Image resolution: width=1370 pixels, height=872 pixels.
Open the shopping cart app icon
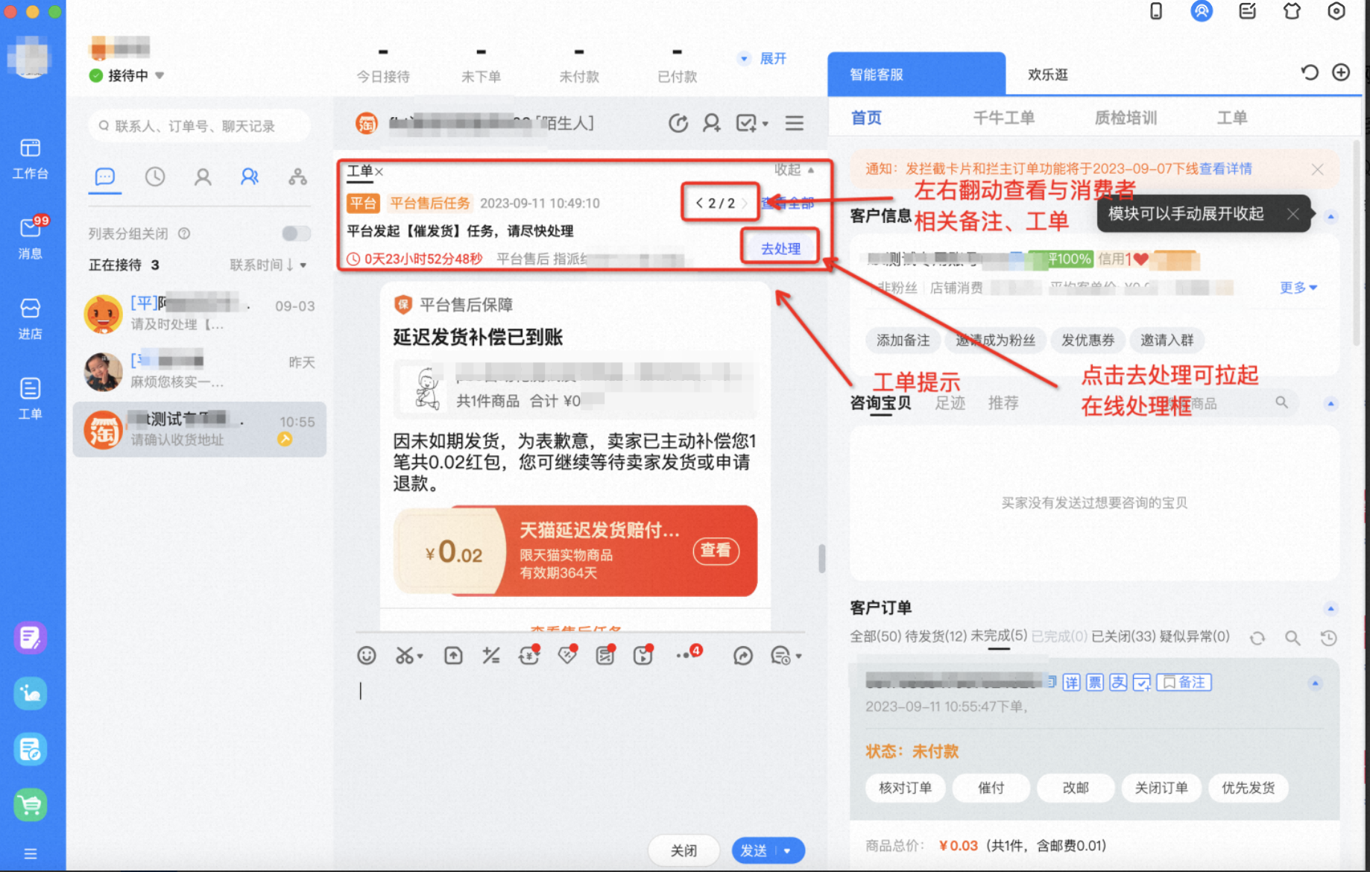pos(30,805)
